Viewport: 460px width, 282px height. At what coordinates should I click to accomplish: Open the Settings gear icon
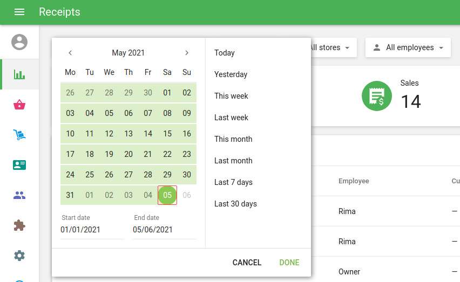[x=19, y=256]
